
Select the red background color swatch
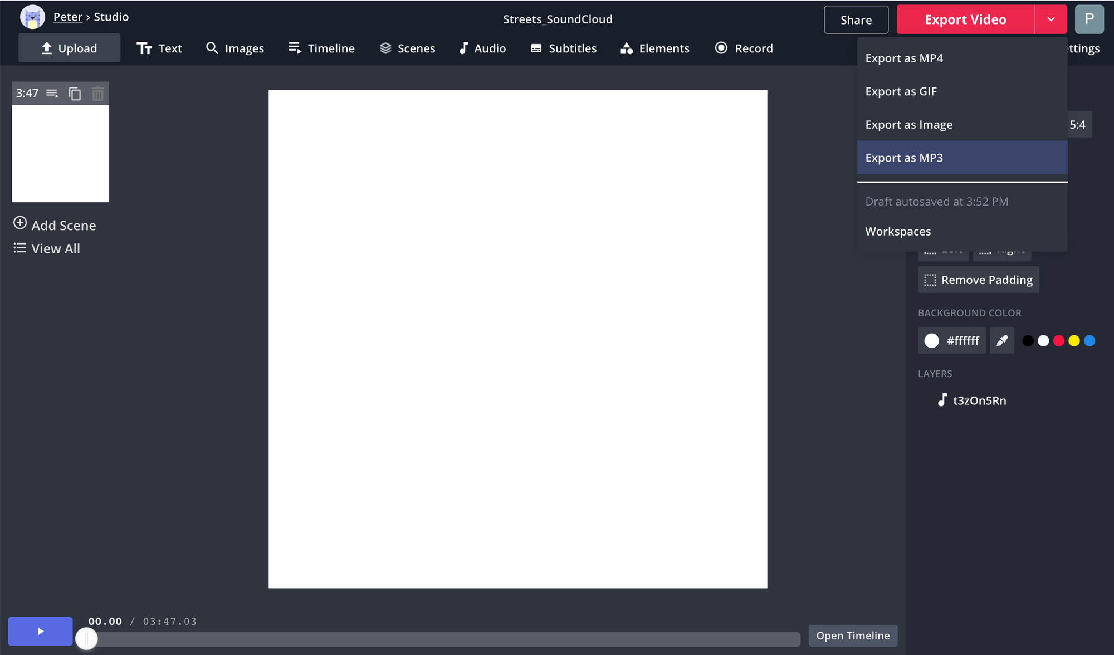1059,341
